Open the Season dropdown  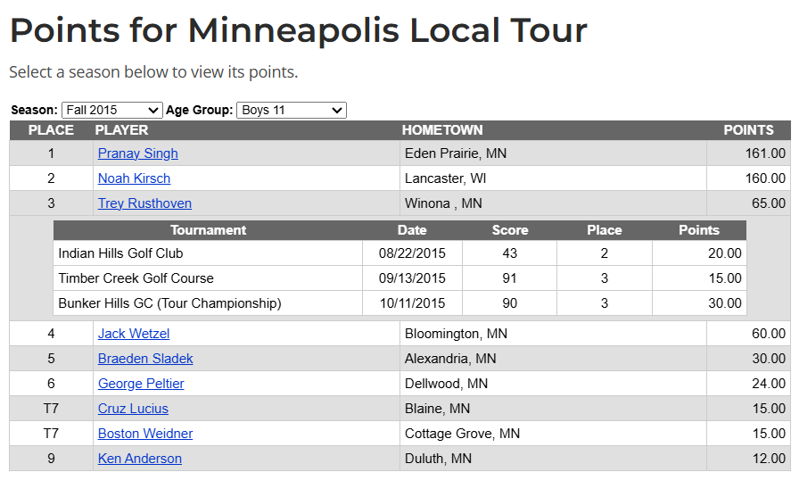click(x=111, y=110)
